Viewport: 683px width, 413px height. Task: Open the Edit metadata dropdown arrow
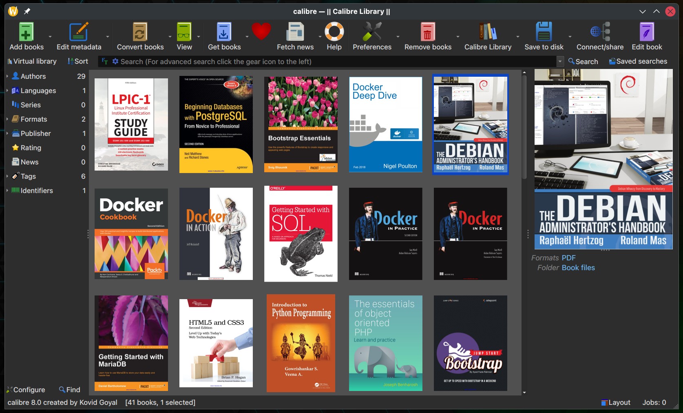[108, 37]
